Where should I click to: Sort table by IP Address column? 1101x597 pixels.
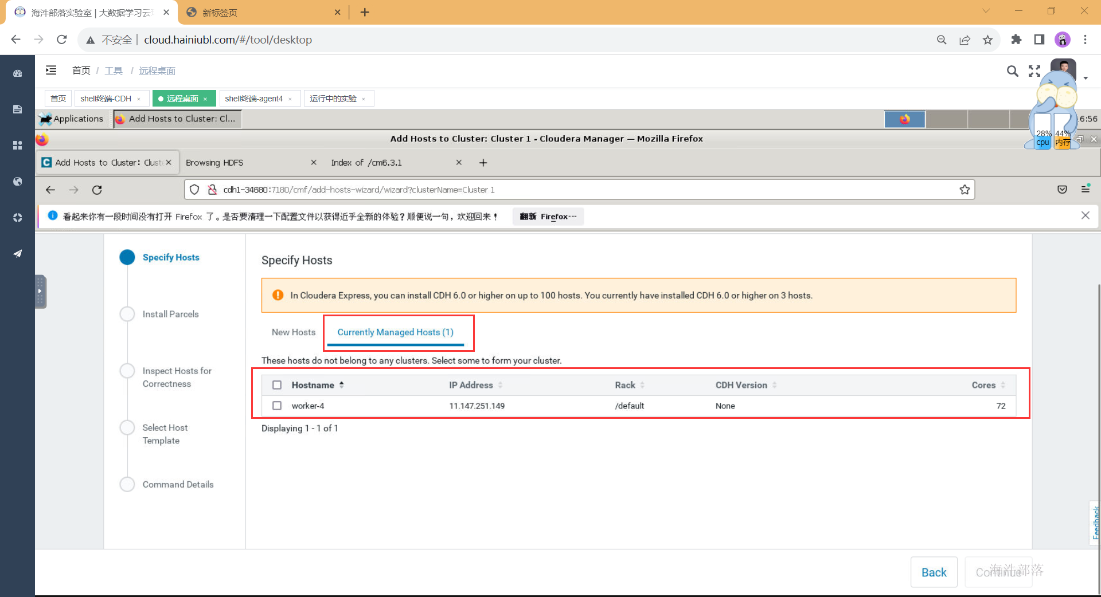tap(476, 385)
